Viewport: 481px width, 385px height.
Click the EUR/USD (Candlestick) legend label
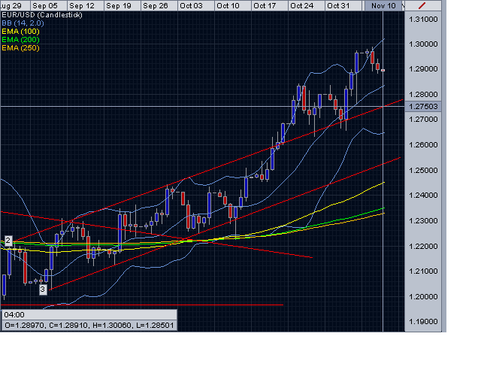pyautogui.click(x=42, y=15)
